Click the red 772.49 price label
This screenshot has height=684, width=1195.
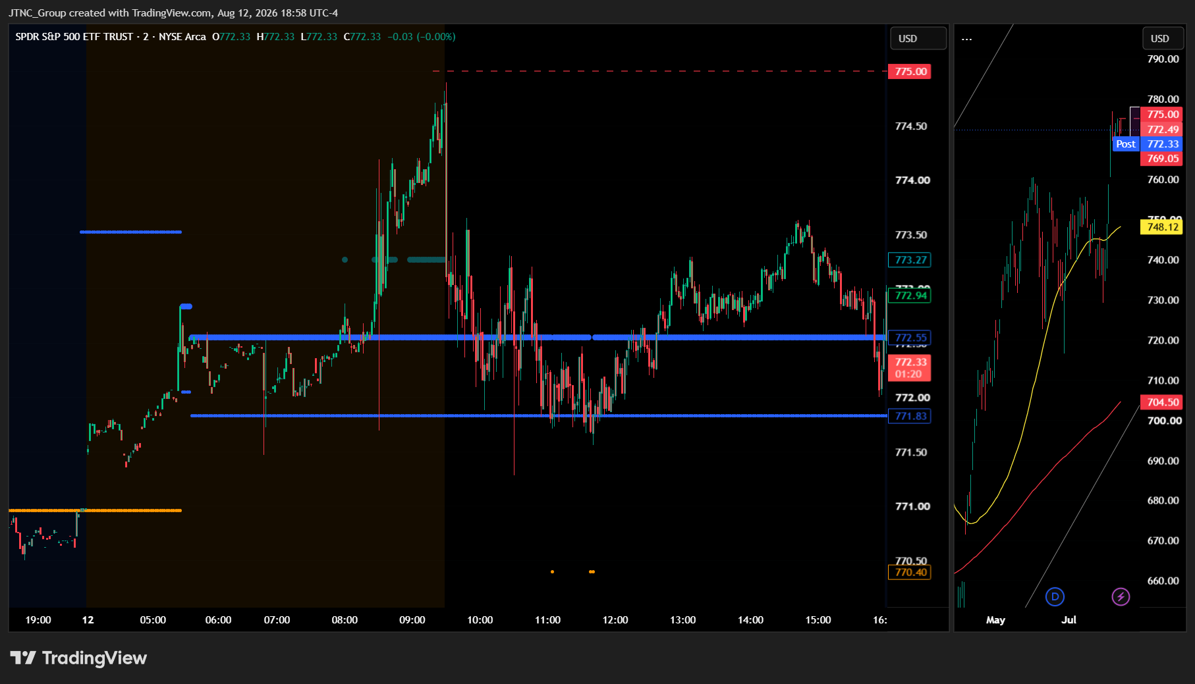tap(1161, 130)
